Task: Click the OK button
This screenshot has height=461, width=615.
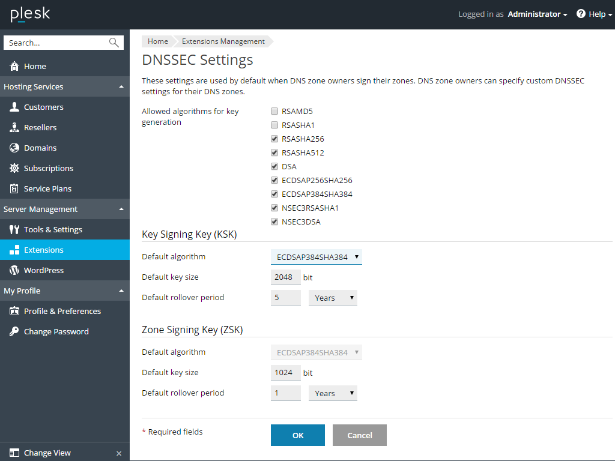Action: (298, 435)
